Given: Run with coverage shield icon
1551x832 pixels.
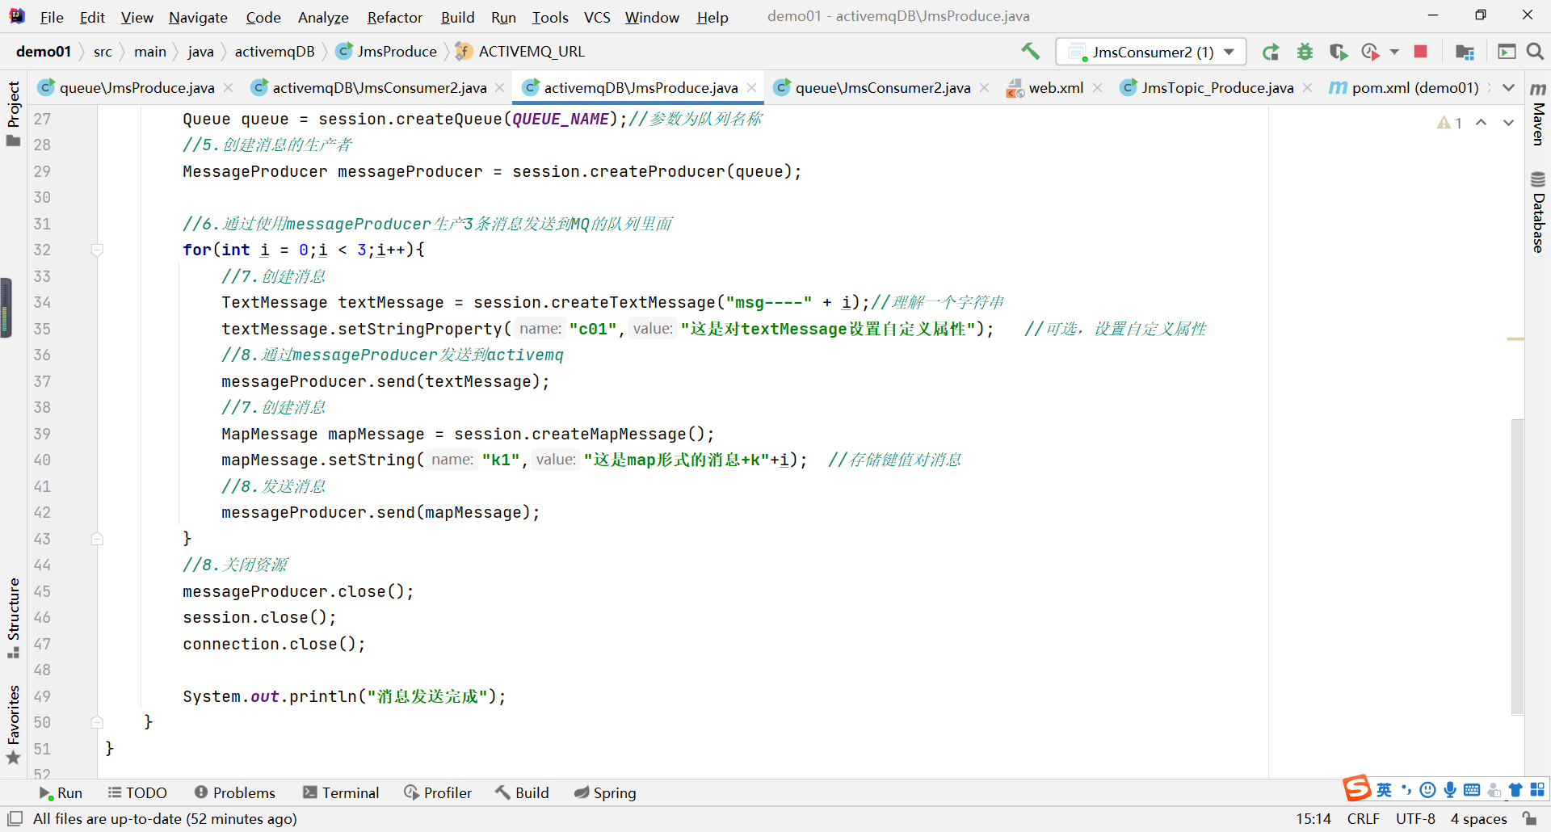Looking at the screenshot, I should tap(1339, 52).
